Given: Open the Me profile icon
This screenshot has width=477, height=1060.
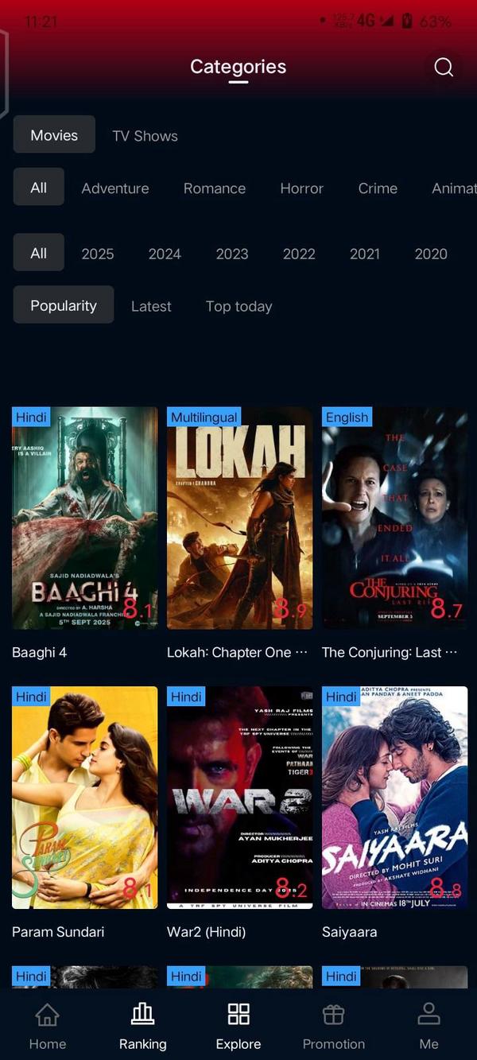Looking at the screenshot, I should pyautogui.click(x=429, y=1014).
